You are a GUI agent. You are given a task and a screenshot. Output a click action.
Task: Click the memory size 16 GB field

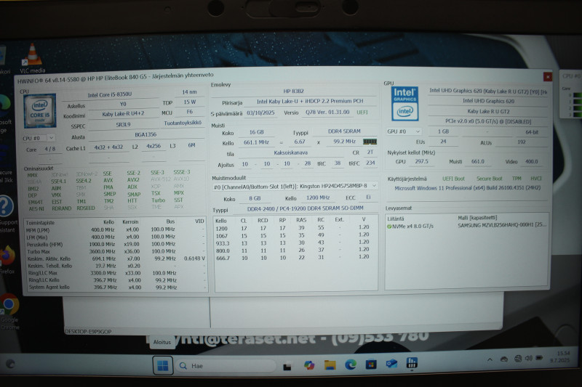(257, 132)
